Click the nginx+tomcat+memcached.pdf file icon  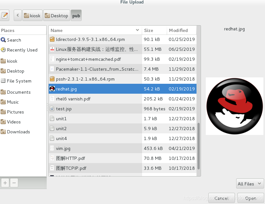pyautogui.click(x=52, y=59)
